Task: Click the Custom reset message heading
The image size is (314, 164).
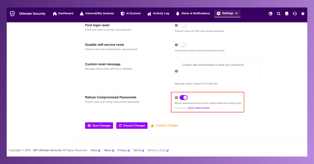Action: [103, 64]
